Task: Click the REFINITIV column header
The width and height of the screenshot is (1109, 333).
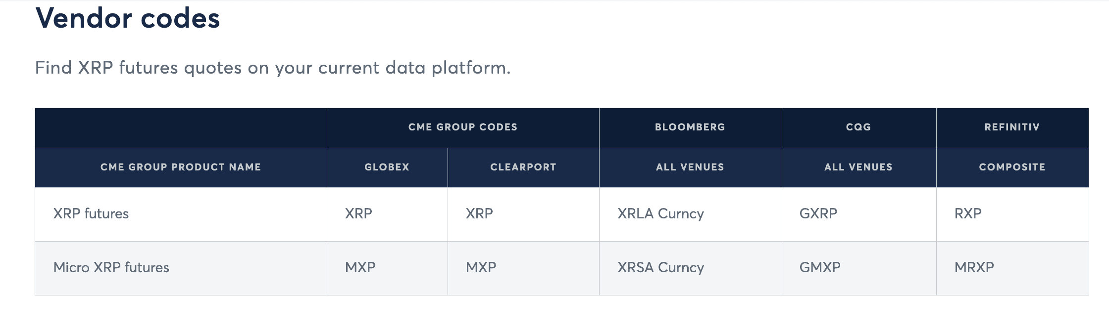Action: tap(1011, 127)
